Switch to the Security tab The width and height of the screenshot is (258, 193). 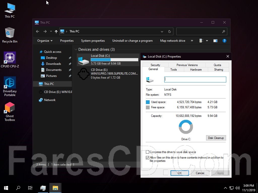click(x=155, y=65)
